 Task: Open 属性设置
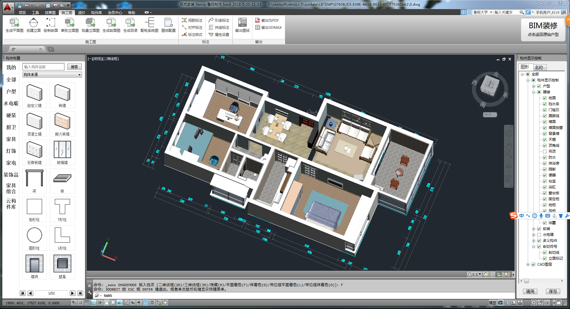coord(219,34)
